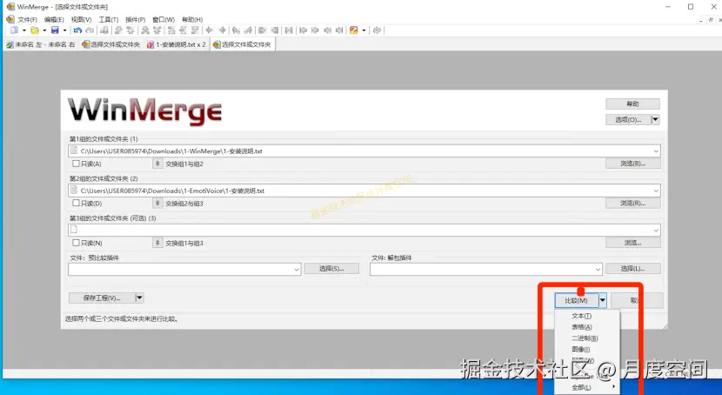Click the 选择(S)... button
722x395 pixels.
pyautogui.click(x=331, y=268)
